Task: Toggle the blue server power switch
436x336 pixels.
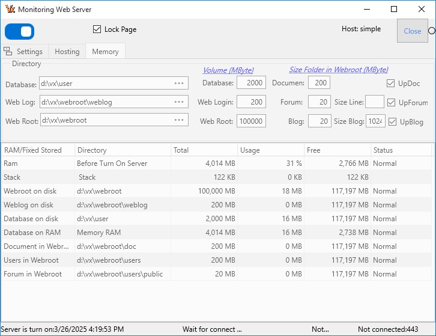Action: pyautogui.click(x=19, y=31)
